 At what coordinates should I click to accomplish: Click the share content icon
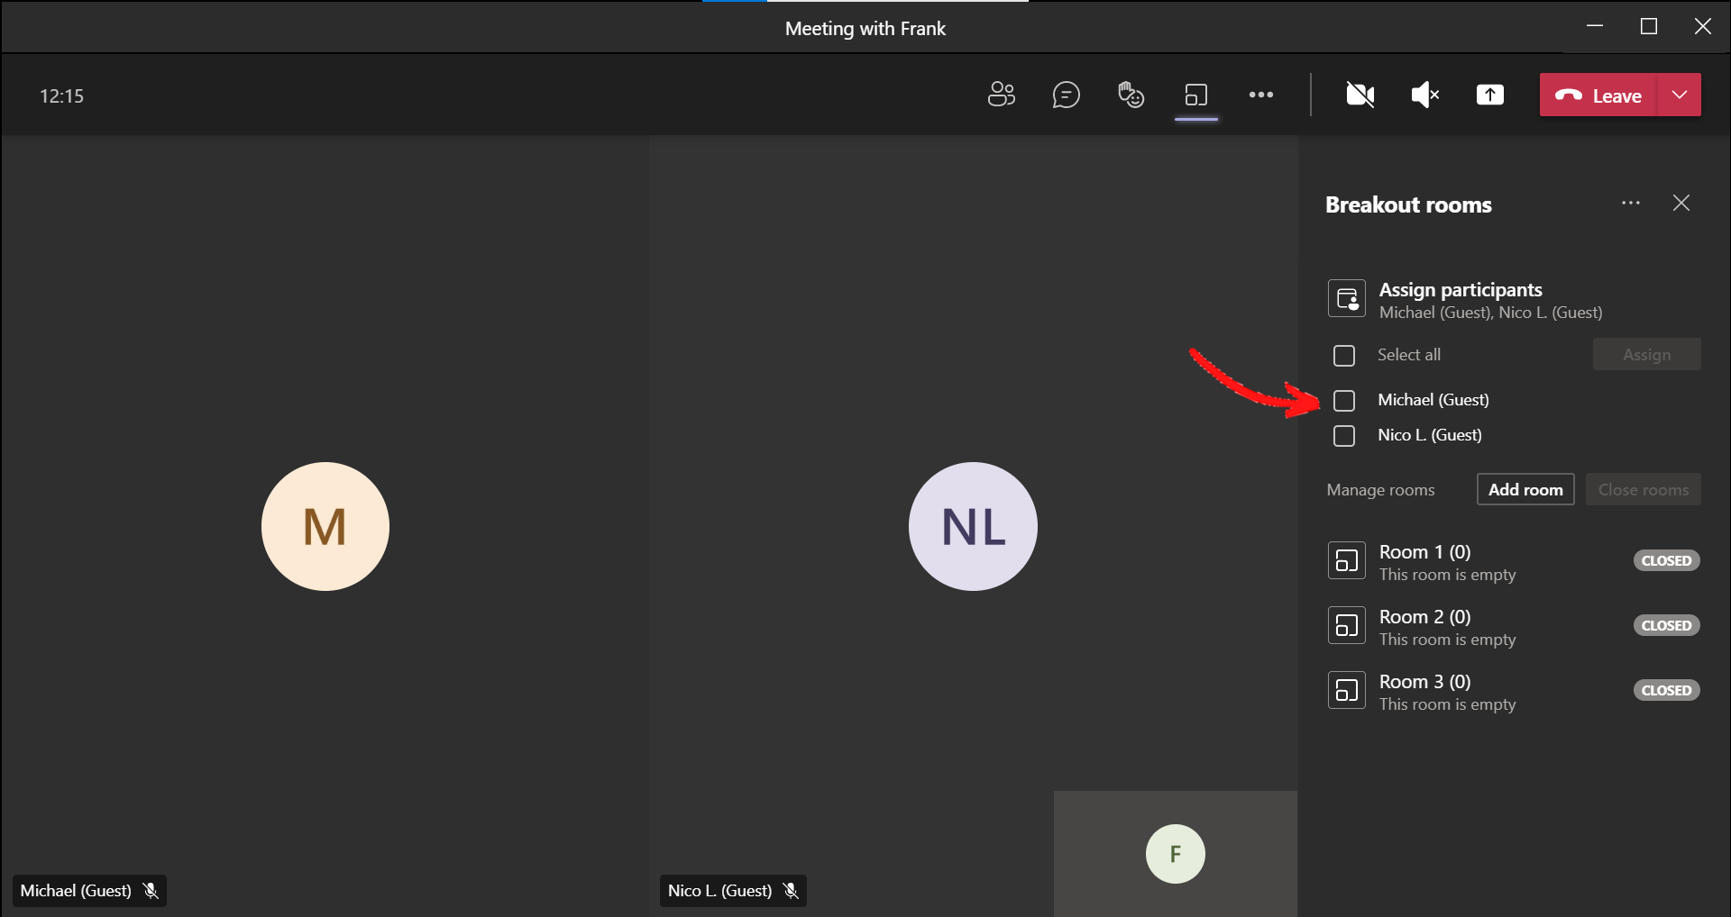[1489, 95]
